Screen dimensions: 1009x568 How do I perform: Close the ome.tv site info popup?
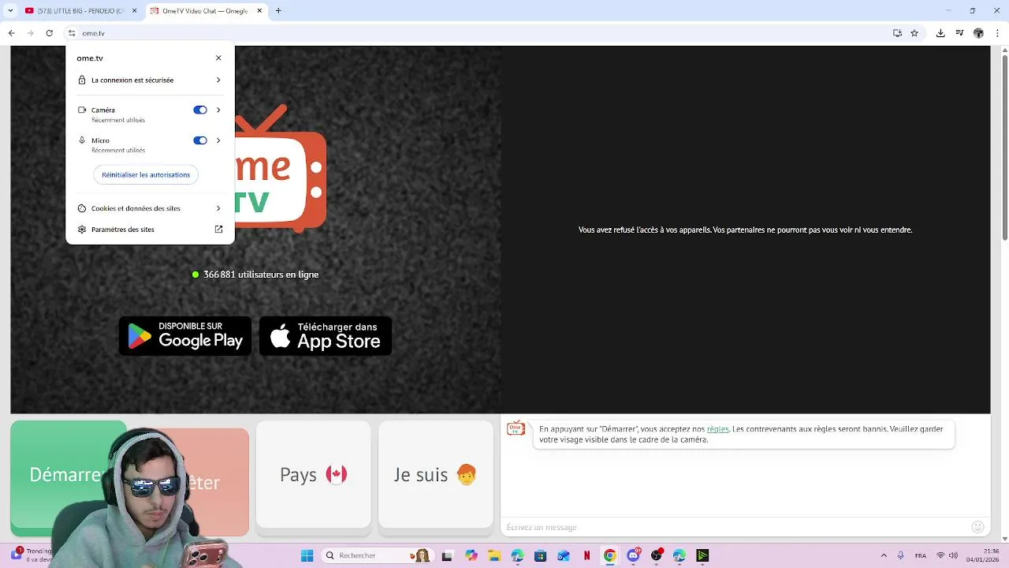pos(218,58)
